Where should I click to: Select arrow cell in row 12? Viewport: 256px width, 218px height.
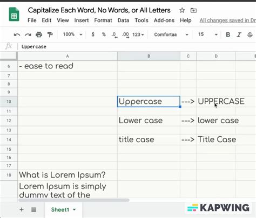(x=188, y=121)
